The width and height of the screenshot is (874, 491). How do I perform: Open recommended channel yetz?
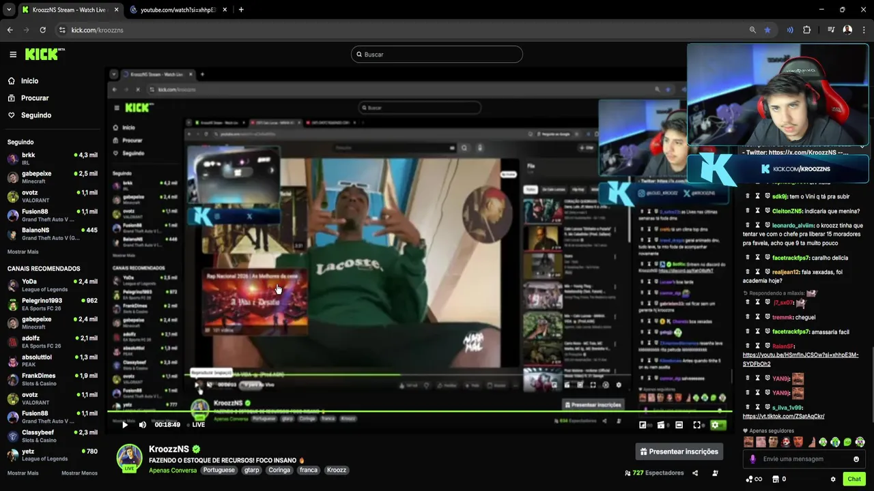(x=52, y=455)
